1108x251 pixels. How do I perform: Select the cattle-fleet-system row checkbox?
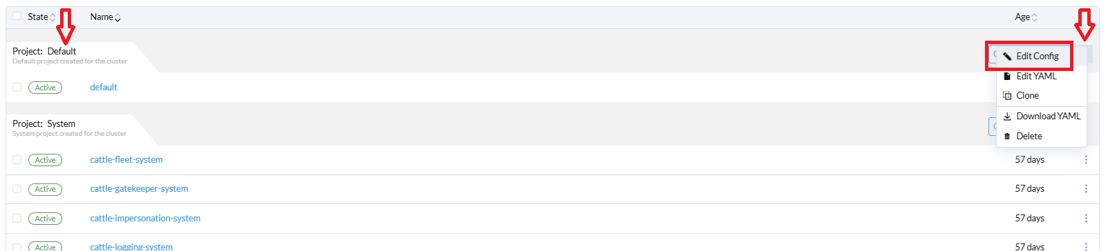click(x=17, y=159)
